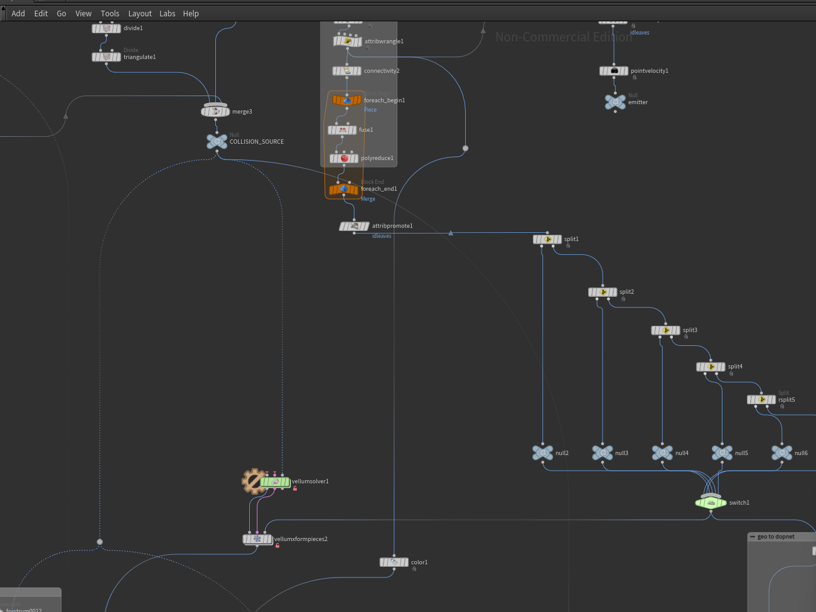
Task: Select the split4 node
Action: (x=711, y=367)
